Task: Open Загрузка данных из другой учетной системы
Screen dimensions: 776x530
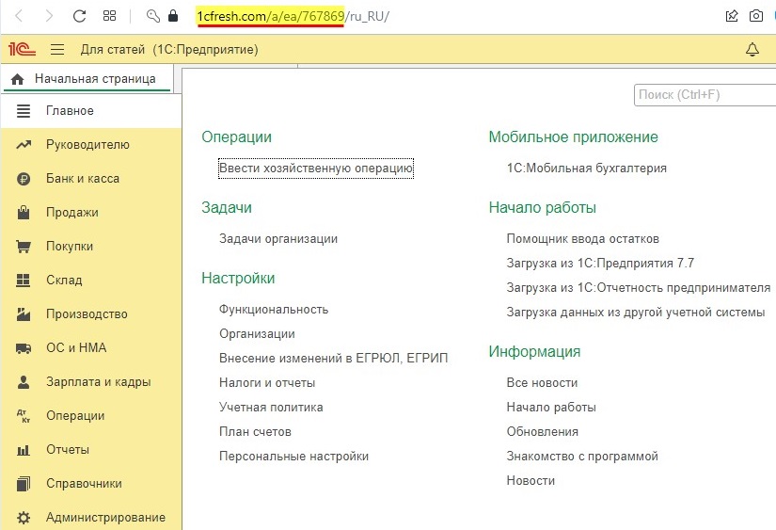Action: point(636,313)
